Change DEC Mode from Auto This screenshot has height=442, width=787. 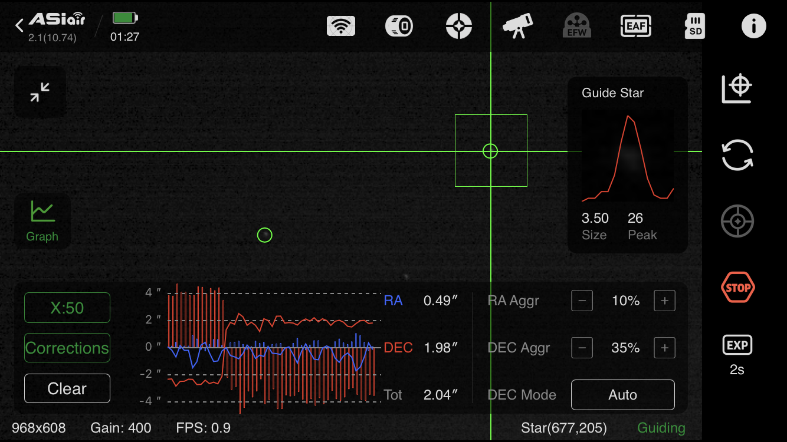point(622,395)
